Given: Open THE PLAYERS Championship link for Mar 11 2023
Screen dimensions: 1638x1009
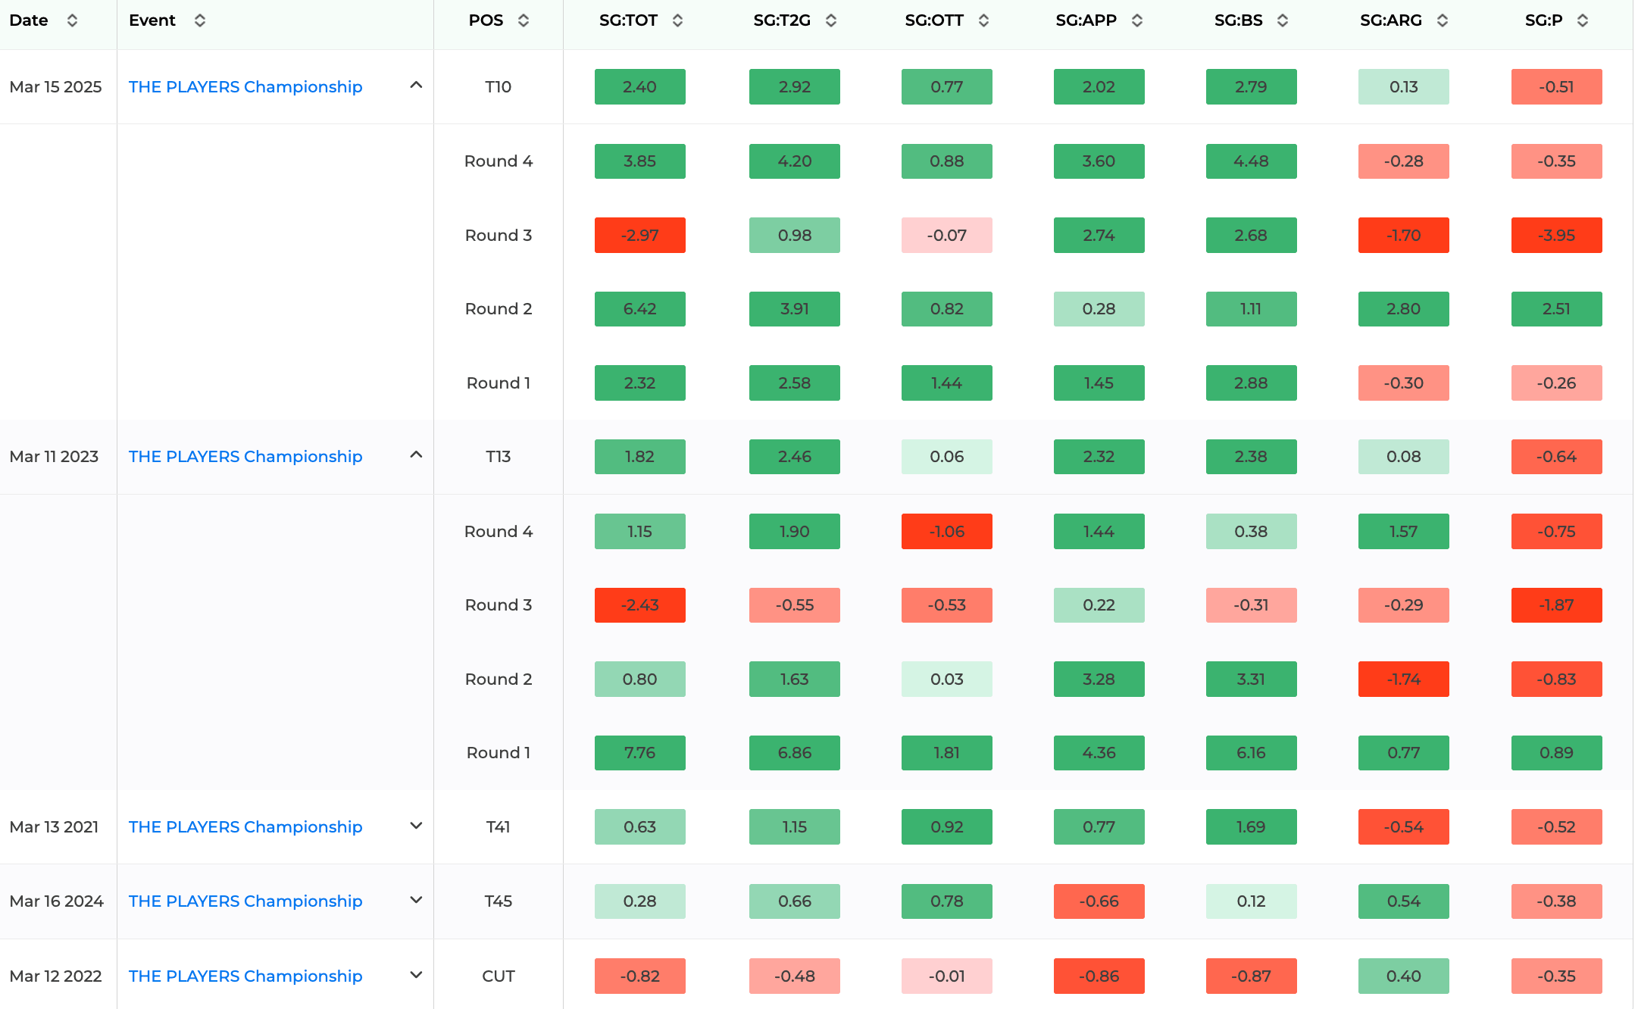Looking at the screenshot, I should 245,456.
